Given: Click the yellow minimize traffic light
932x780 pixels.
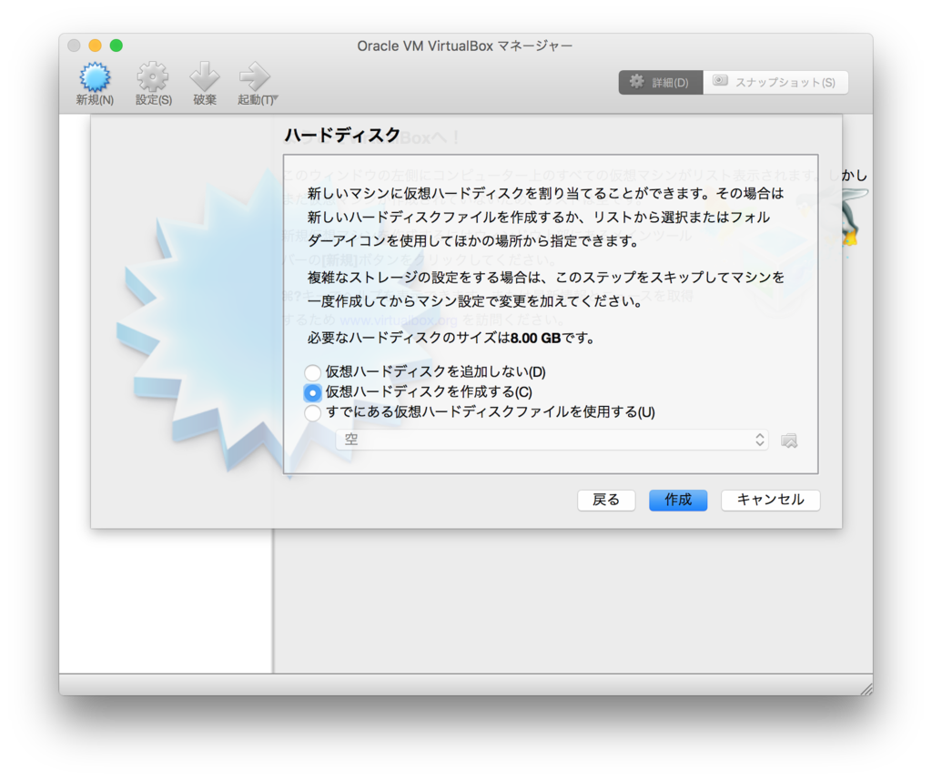Looking at the screenshot, I should [x=95, y=44].
